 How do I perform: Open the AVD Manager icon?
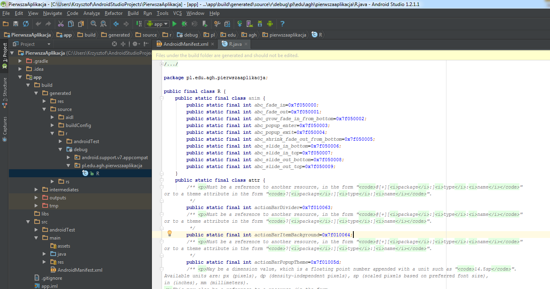[x=250, y=24]
